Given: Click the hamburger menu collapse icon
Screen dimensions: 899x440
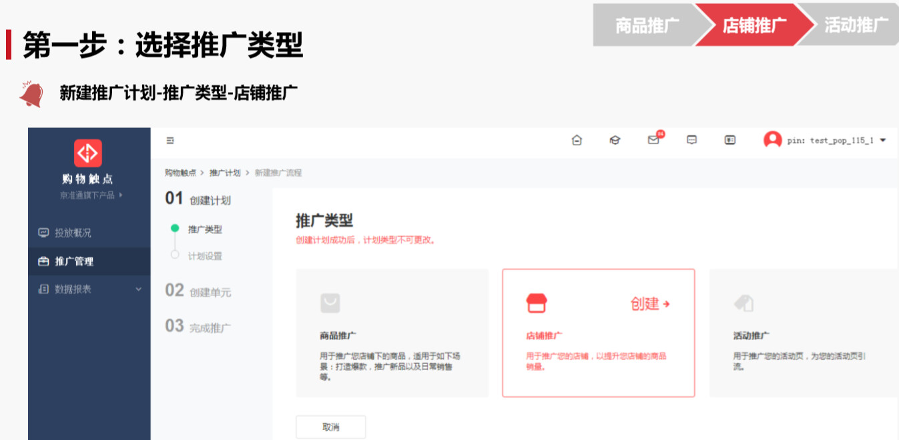Looking at the screenshot, I should coord(170,141).
